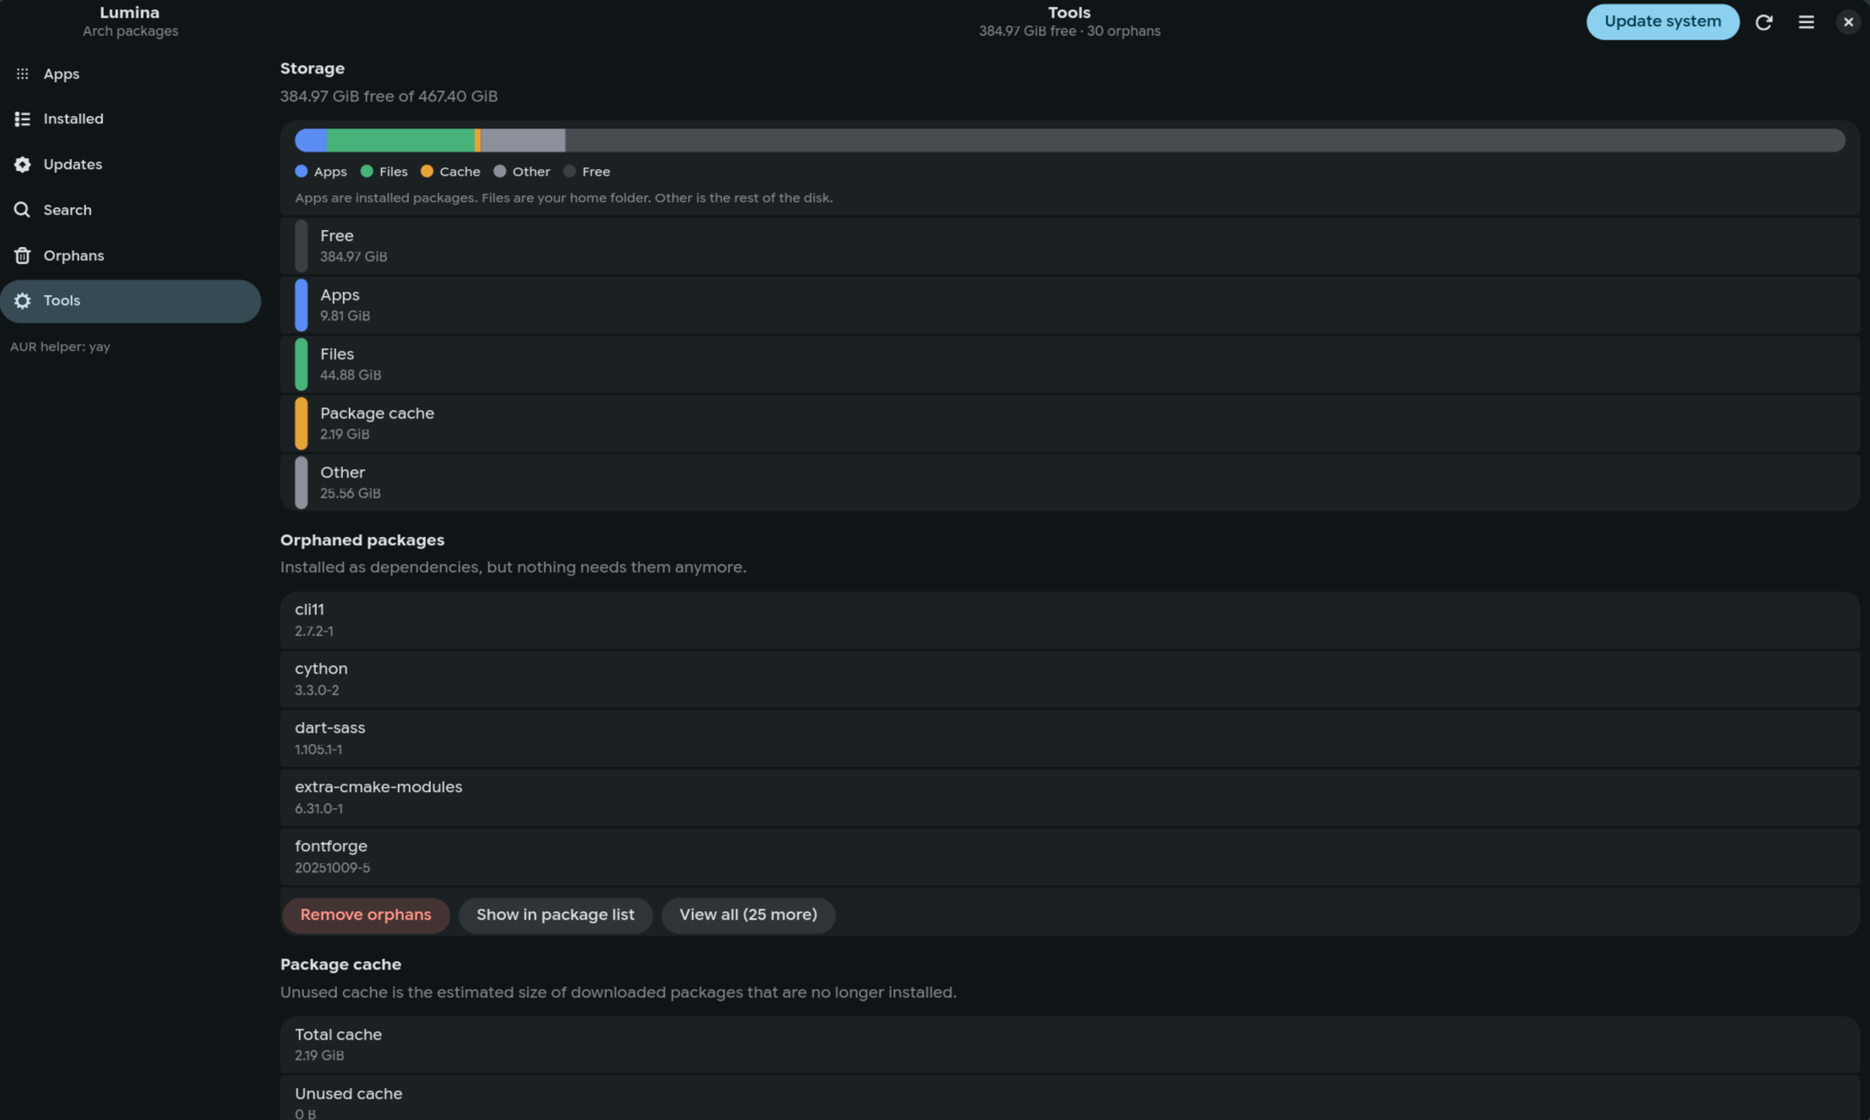Click the Package cache section heading

pos(341,964)
